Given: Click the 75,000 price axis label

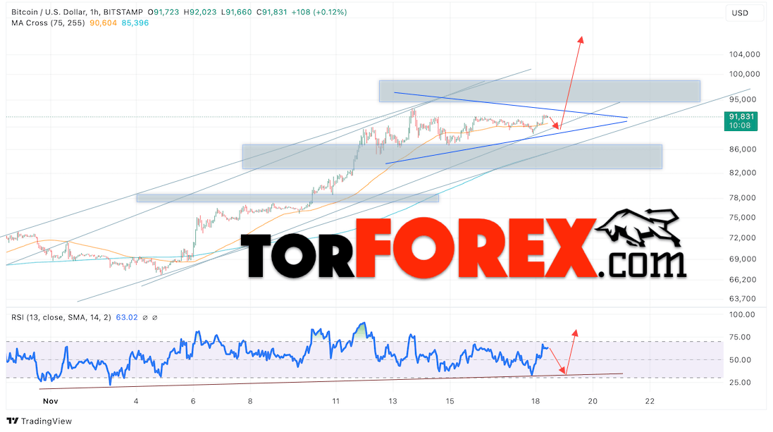Looking at the screenshot, I should click(743, 218).
